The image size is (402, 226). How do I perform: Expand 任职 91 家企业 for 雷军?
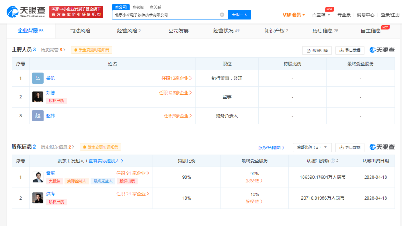coord(133,173)
